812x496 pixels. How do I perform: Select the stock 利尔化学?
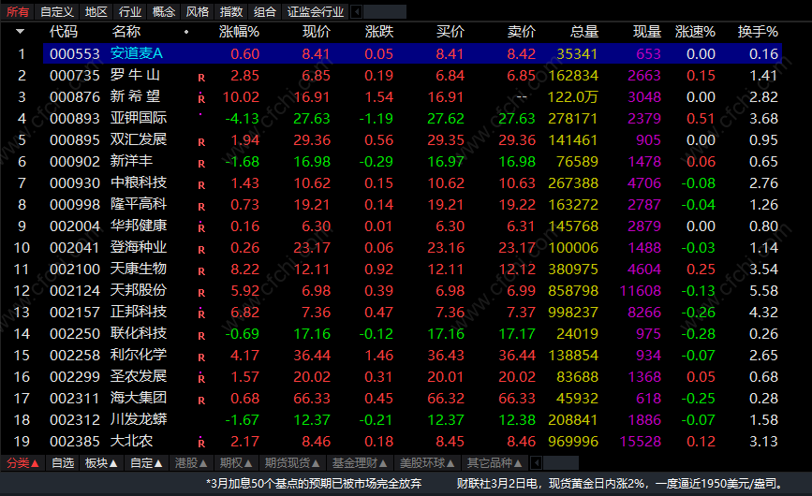139,355
